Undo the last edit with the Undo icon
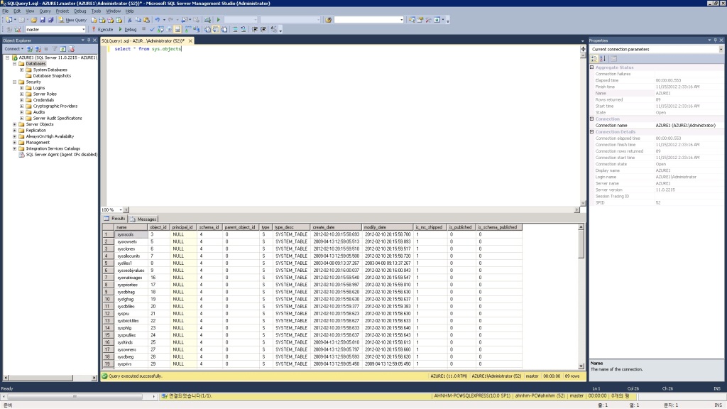This screenshot has height=409, width=727. tap(158, 20)
